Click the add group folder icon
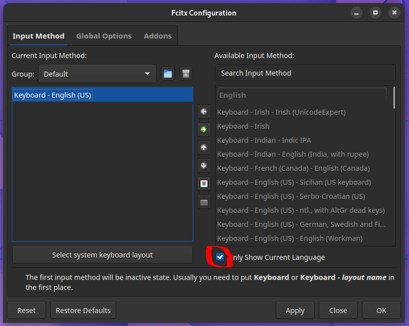This screenshot has height=326, width=409. pos(168,74)
